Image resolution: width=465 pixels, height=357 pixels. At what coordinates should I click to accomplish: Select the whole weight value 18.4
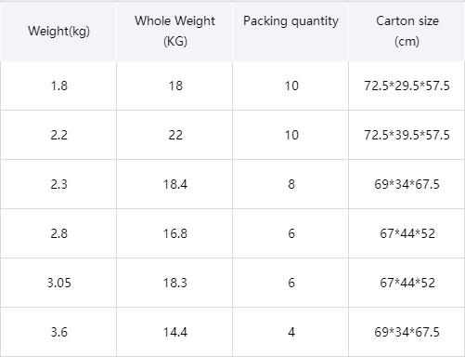coord(174,184)
